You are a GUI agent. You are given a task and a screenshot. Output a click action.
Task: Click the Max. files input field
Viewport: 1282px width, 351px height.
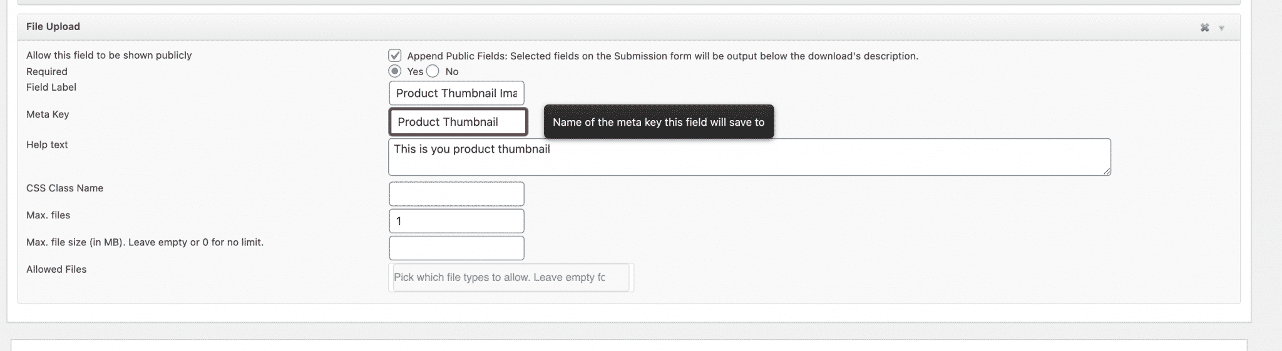click(456, 221)
